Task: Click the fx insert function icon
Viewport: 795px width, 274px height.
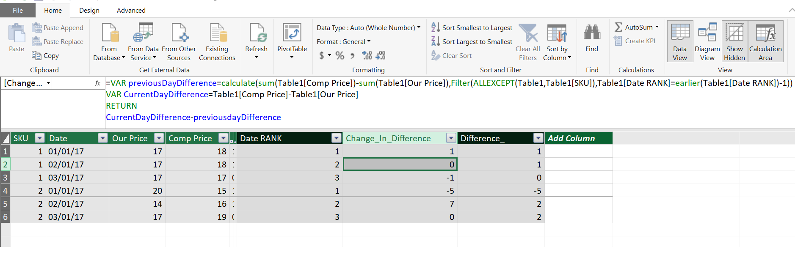Action: tap(98, 83)
